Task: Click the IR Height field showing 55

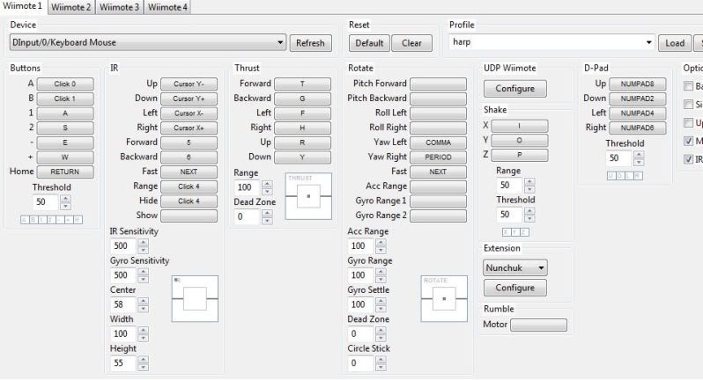Action: [123, 363]
